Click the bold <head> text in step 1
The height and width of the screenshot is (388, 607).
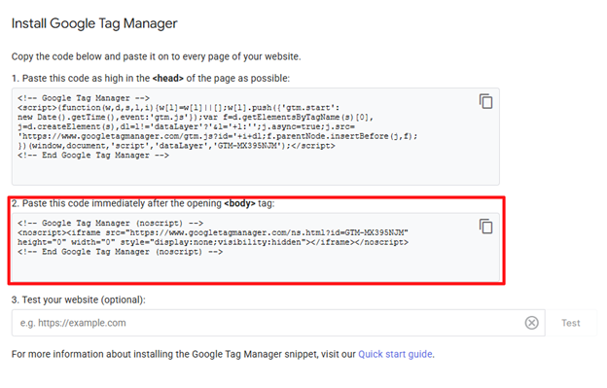pos(167,78)
